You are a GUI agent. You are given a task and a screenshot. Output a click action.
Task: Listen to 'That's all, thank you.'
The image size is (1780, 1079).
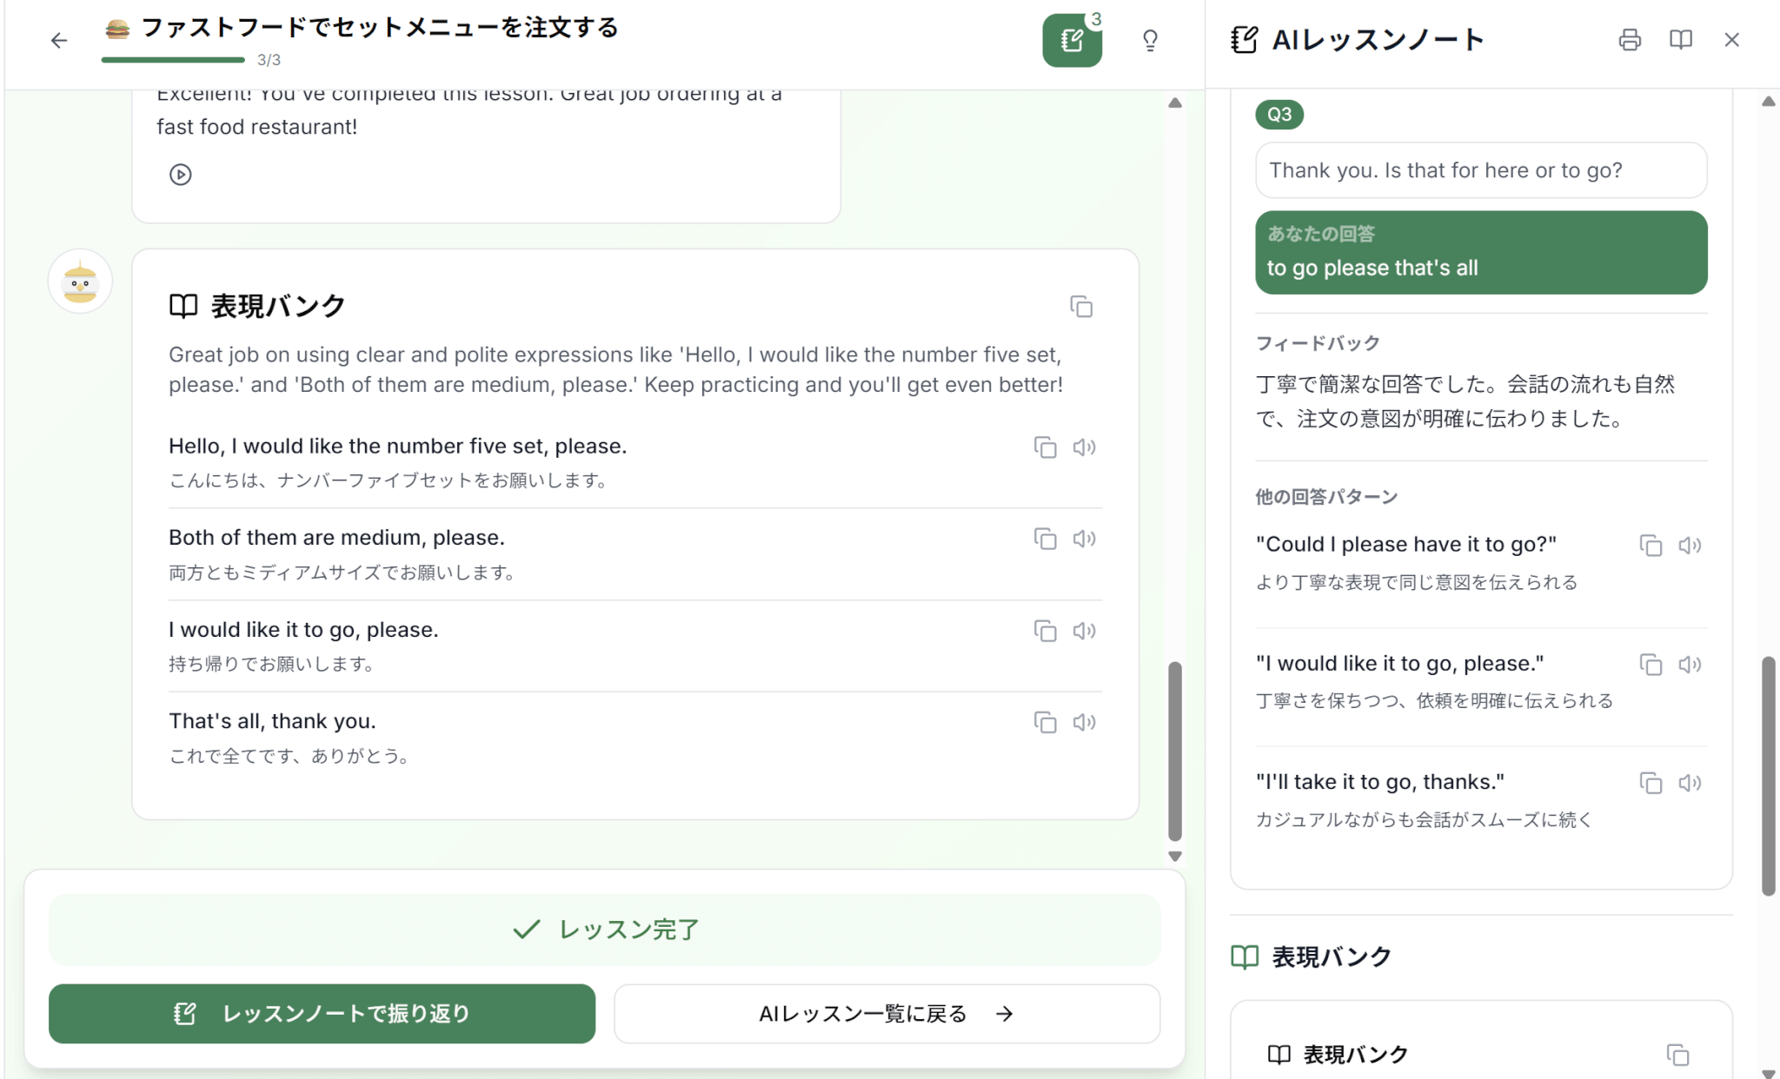pos(1083,722)
